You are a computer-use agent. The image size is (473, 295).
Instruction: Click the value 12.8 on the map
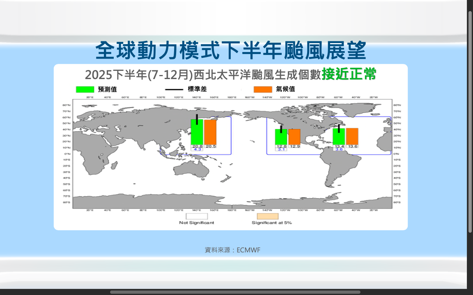281,146
